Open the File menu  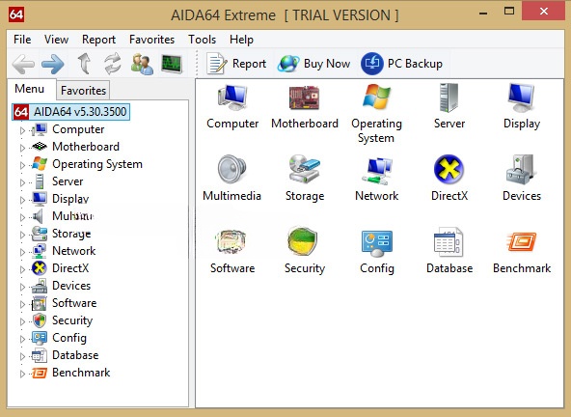point(22,40)
